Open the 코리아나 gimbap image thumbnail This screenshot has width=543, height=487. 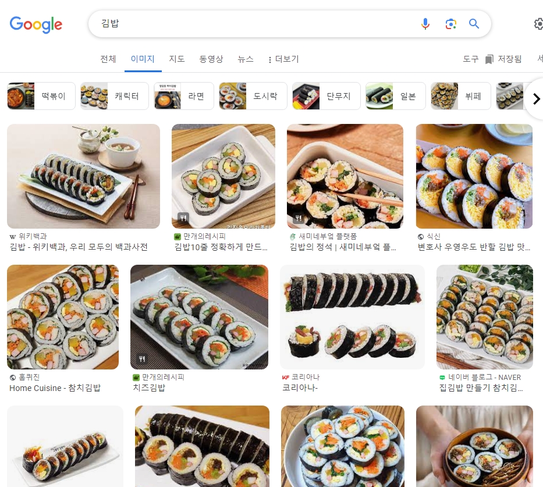352,317
